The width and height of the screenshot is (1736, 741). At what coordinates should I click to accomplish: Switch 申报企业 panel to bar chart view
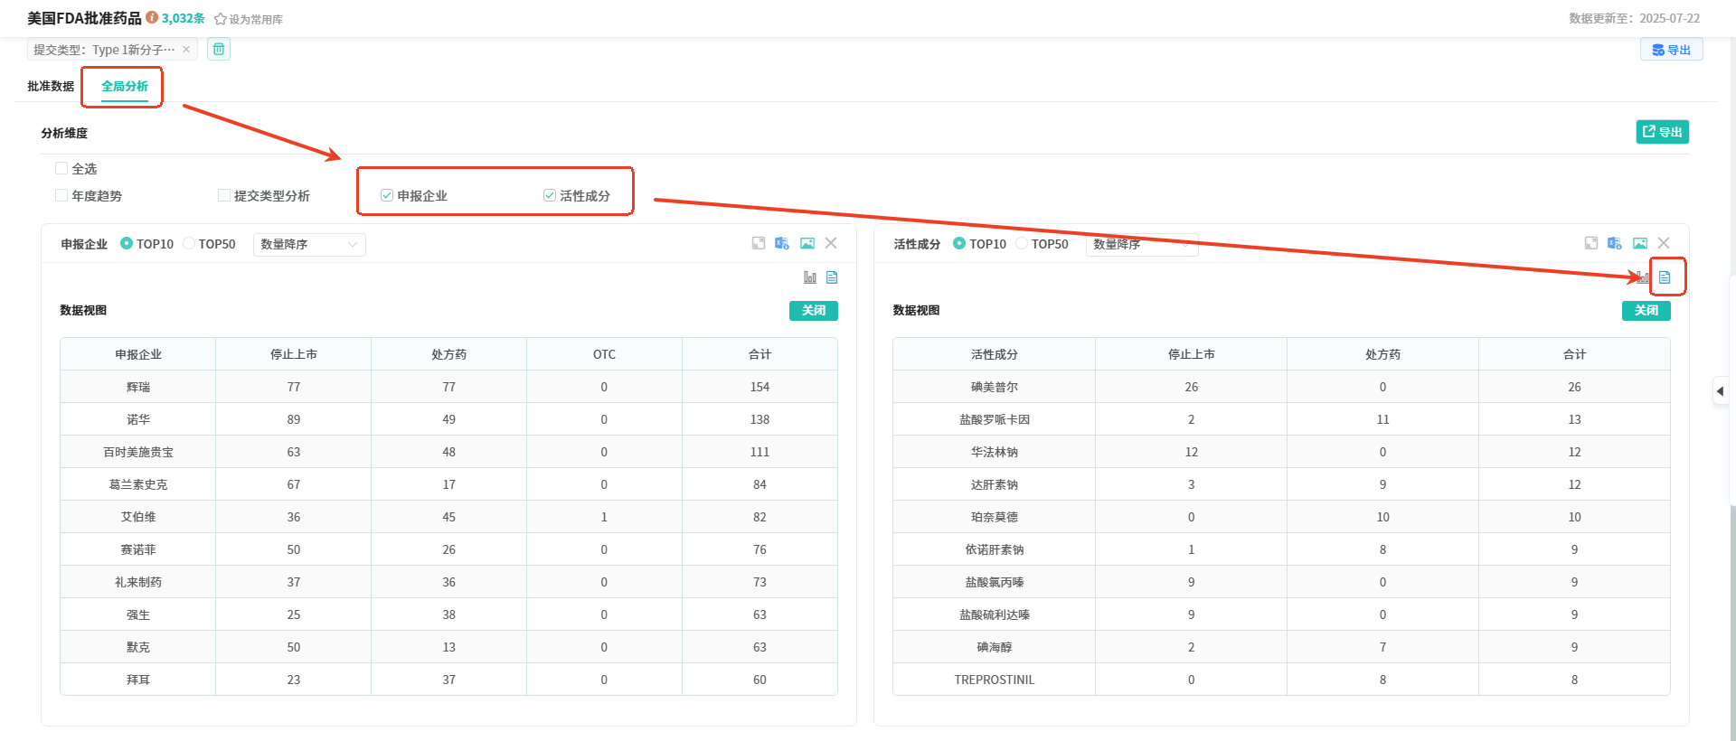point(810,277)
